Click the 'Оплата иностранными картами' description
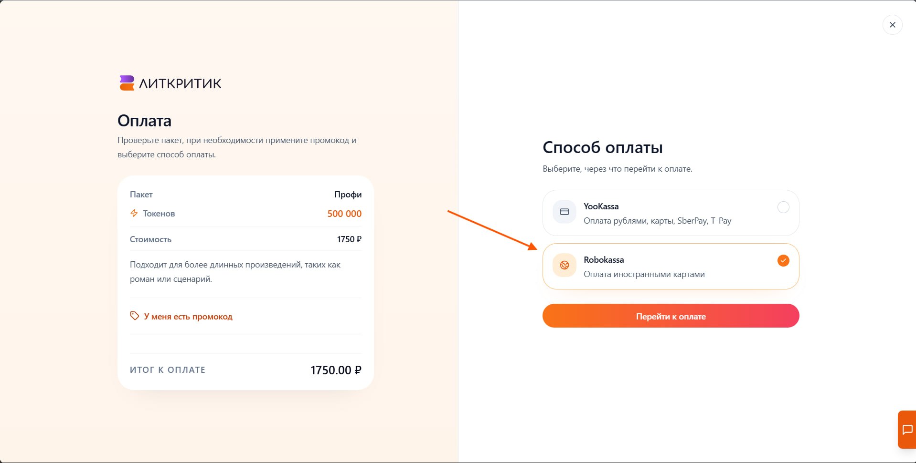916x463 pixels. click(644, 274)
